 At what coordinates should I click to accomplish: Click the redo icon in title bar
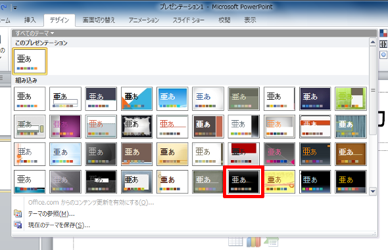pyautogui.click(x=3, y=7)
